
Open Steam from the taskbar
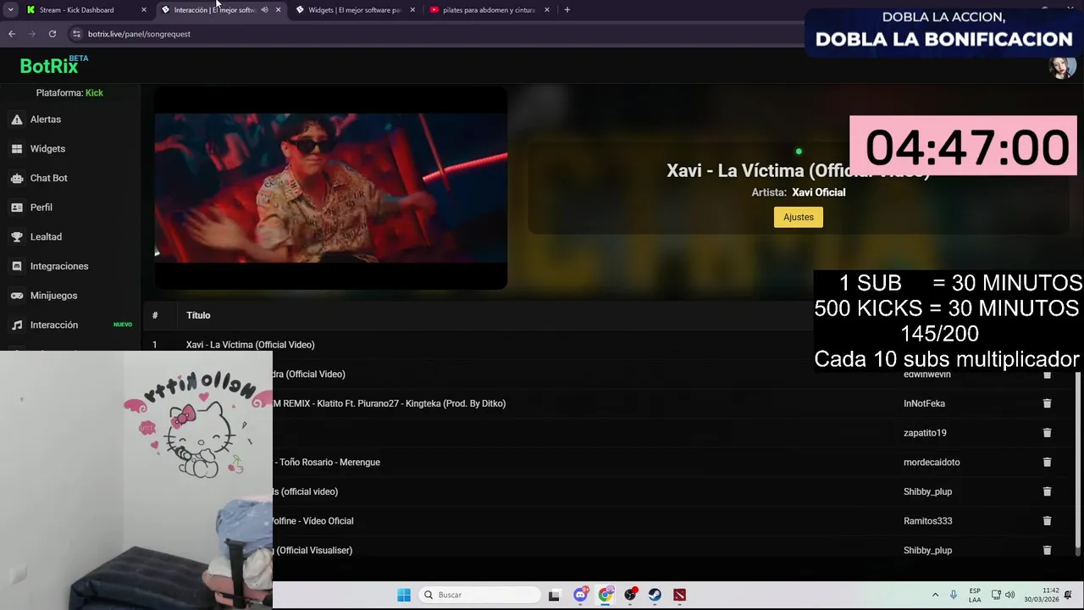[x=655, y=595]
